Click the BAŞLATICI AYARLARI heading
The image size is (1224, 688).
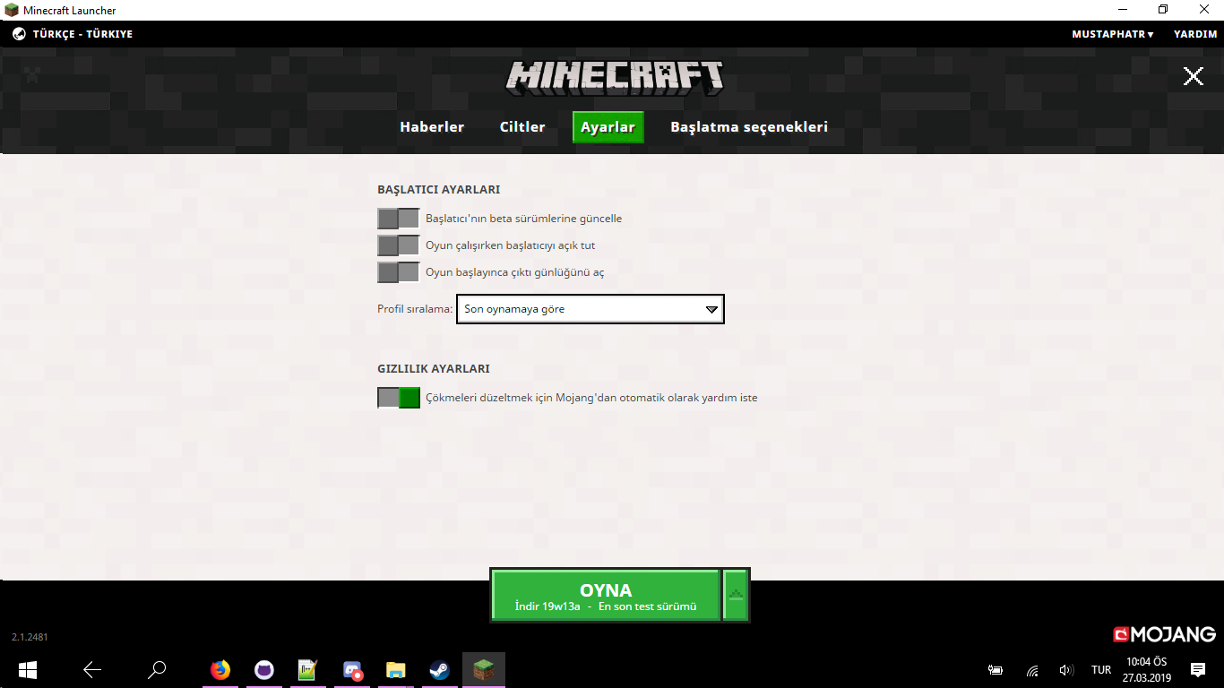[439, 190]
